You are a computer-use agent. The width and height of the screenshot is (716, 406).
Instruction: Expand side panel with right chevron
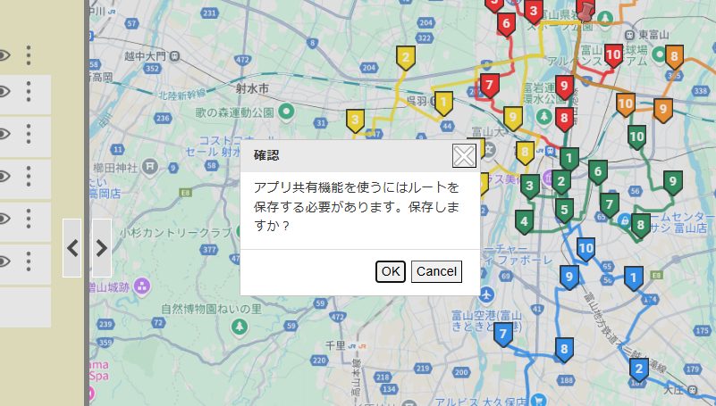click(102, 247)
